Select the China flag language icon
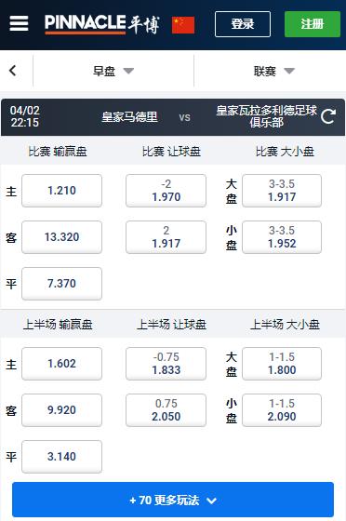 (x=183, y=25)
